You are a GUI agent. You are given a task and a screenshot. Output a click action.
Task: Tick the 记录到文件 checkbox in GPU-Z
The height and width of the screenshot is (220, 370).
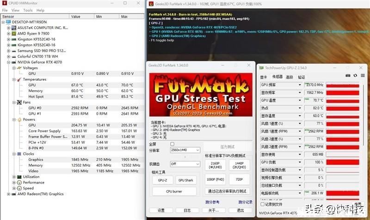tap(262, 204)
